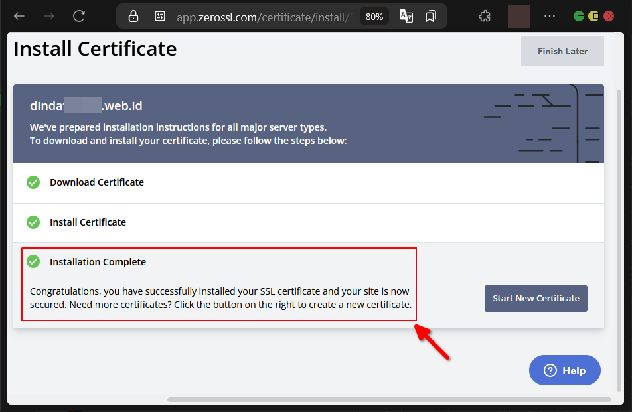Open zoom settings showing 80%

coord(374,17)
